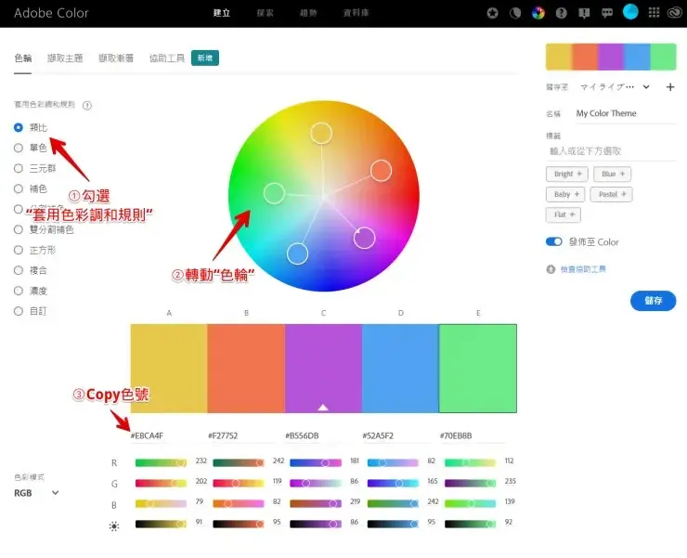Click the My Color Theme name field
This screenshot has height=558, width=687.
pyautogui.click(x=626, y=113)
